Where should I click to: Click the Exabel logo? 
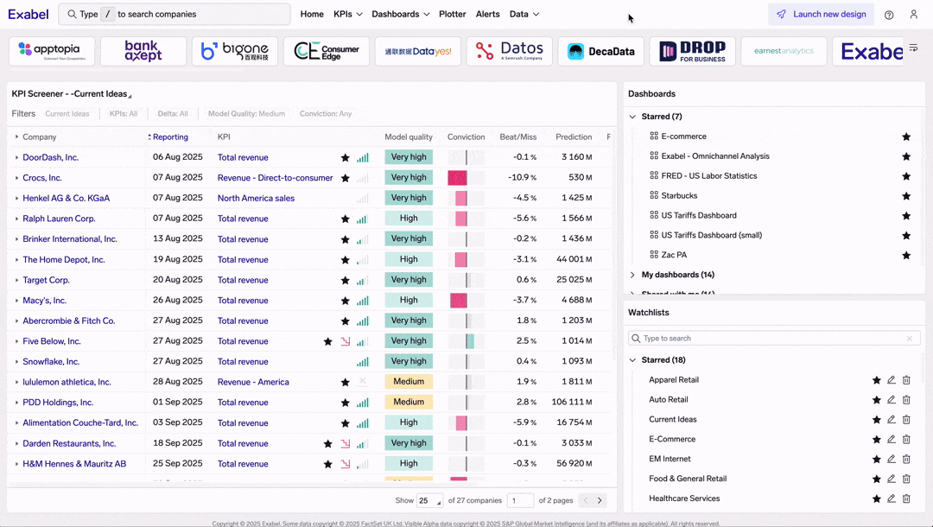(28, 15)
